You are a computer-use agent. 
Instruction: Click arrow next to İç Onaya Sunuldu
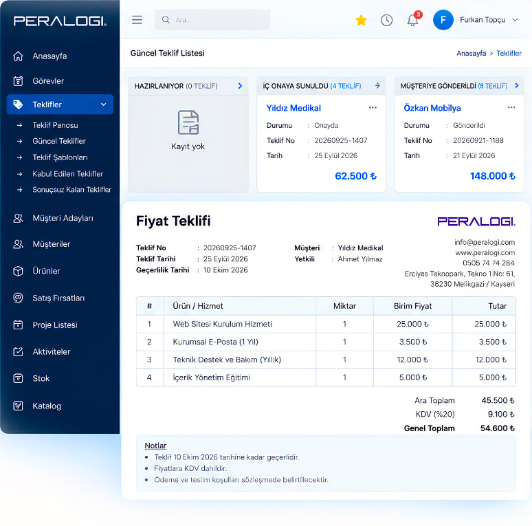[x=377, y=85]
